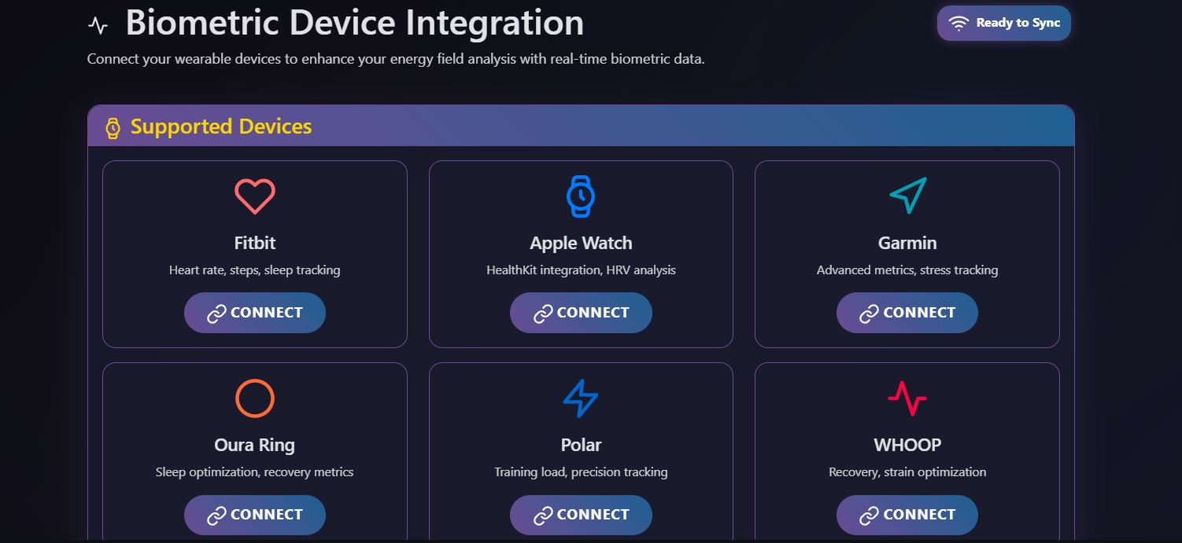Click 'Recovery, strain optimization' text
The height and width of the screenshot is (543, 1182).
tap(907, 472)
